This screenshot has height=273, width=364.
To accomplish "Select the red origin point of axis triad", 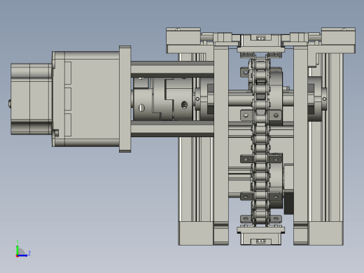I will (17, 256).
